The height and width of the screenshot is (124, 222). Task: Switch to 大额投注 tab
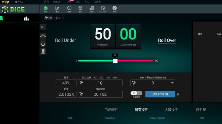(x=171, y=110)
